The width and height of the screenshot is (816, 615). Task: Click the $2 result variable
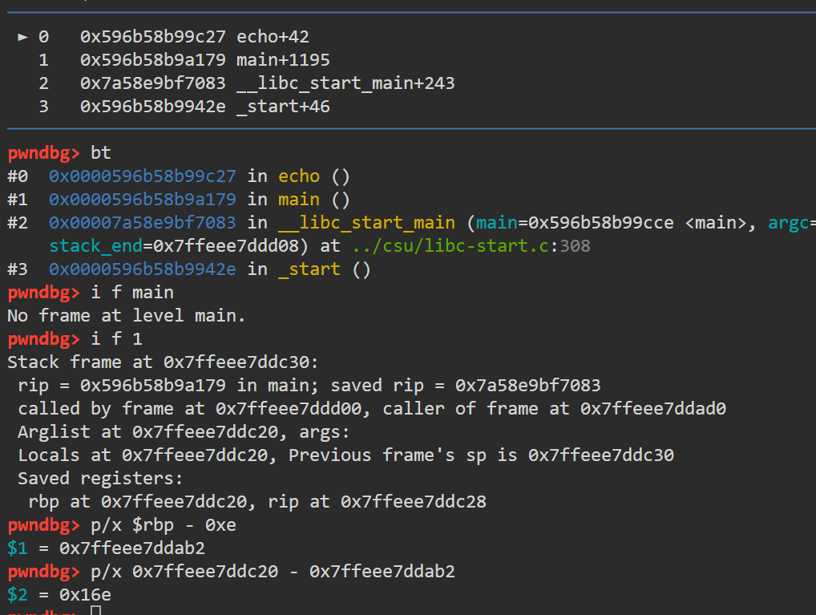(x=17, y=595)
